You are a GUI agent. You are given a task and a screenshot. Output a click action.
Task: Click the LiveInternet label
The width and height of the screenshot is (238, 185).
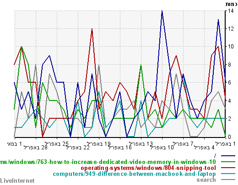(17, 180)
